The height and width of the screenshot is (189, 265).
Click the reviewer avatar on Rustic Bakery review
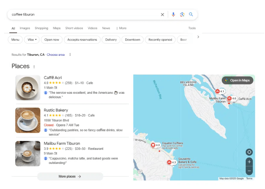pyautogui.click(x=45, y=130)
